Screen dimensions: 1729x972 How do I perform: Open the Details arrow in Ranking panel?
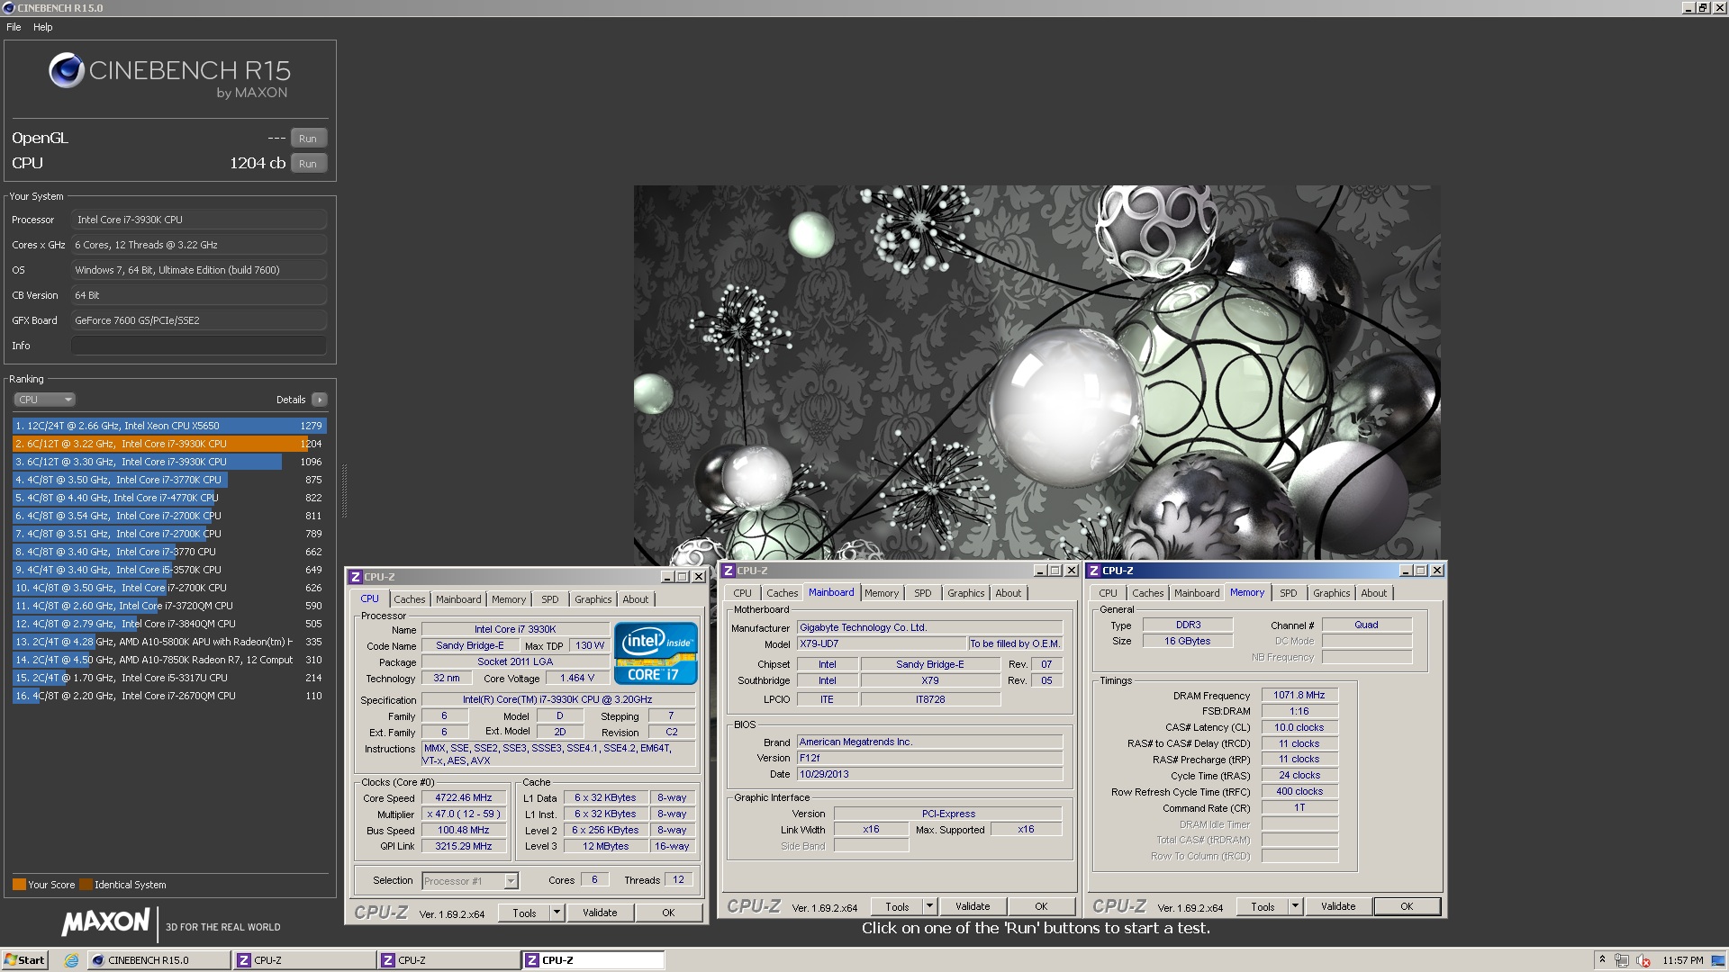click(320, 400)
